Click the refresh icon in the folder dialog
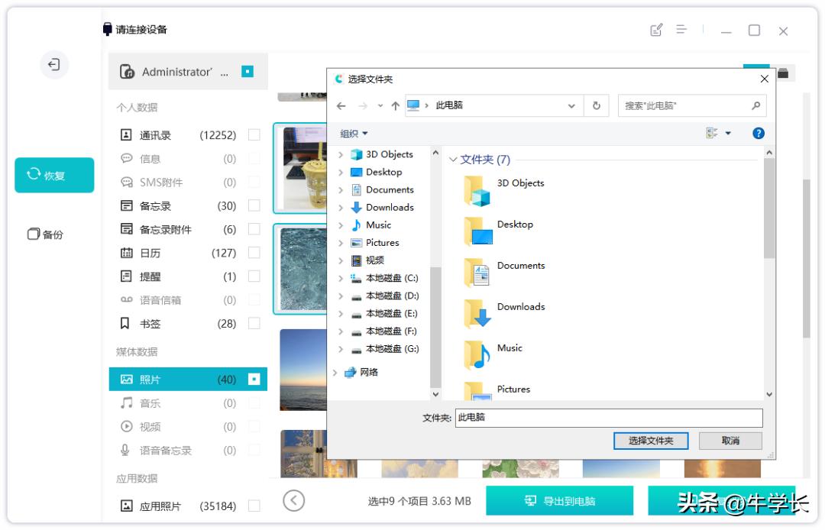 click(597, 105)
